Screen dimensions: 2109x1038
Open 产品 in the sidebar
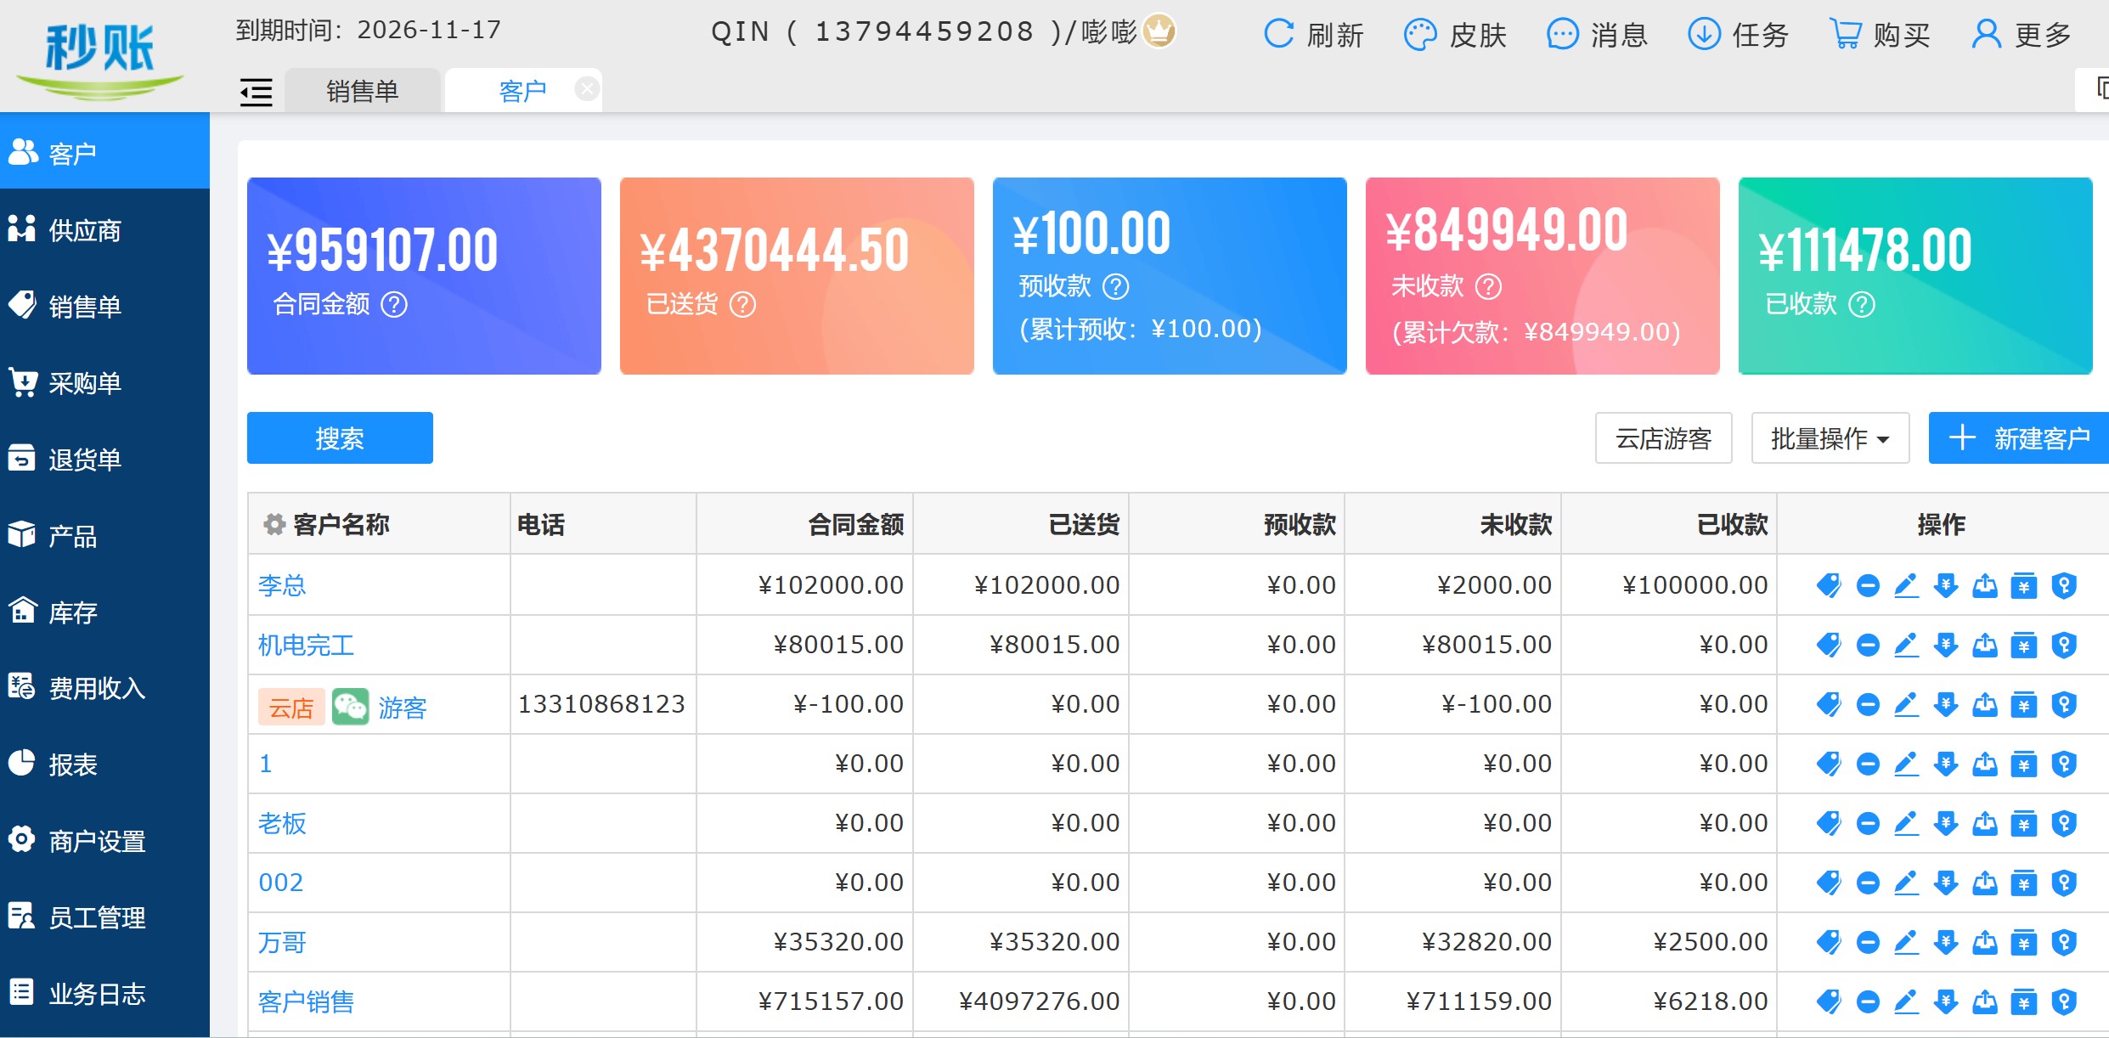click(104, 536)
